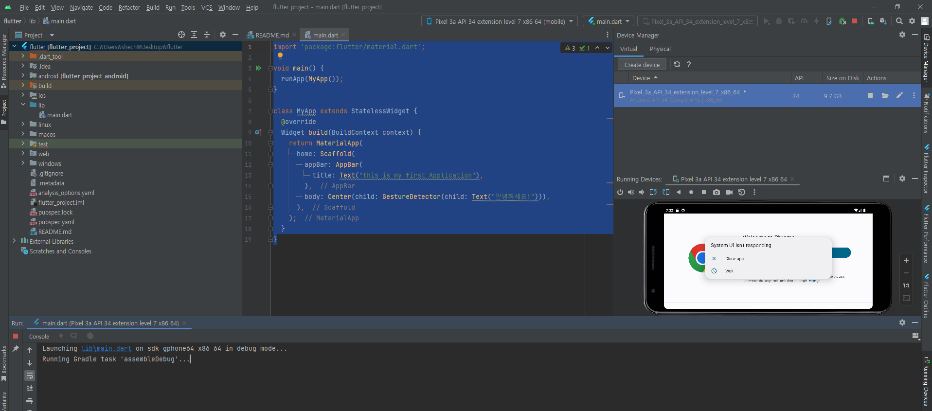The width and height of the screenshot is (932, 411).
Task: Toggle Notifications side tab
Action: 927,114
